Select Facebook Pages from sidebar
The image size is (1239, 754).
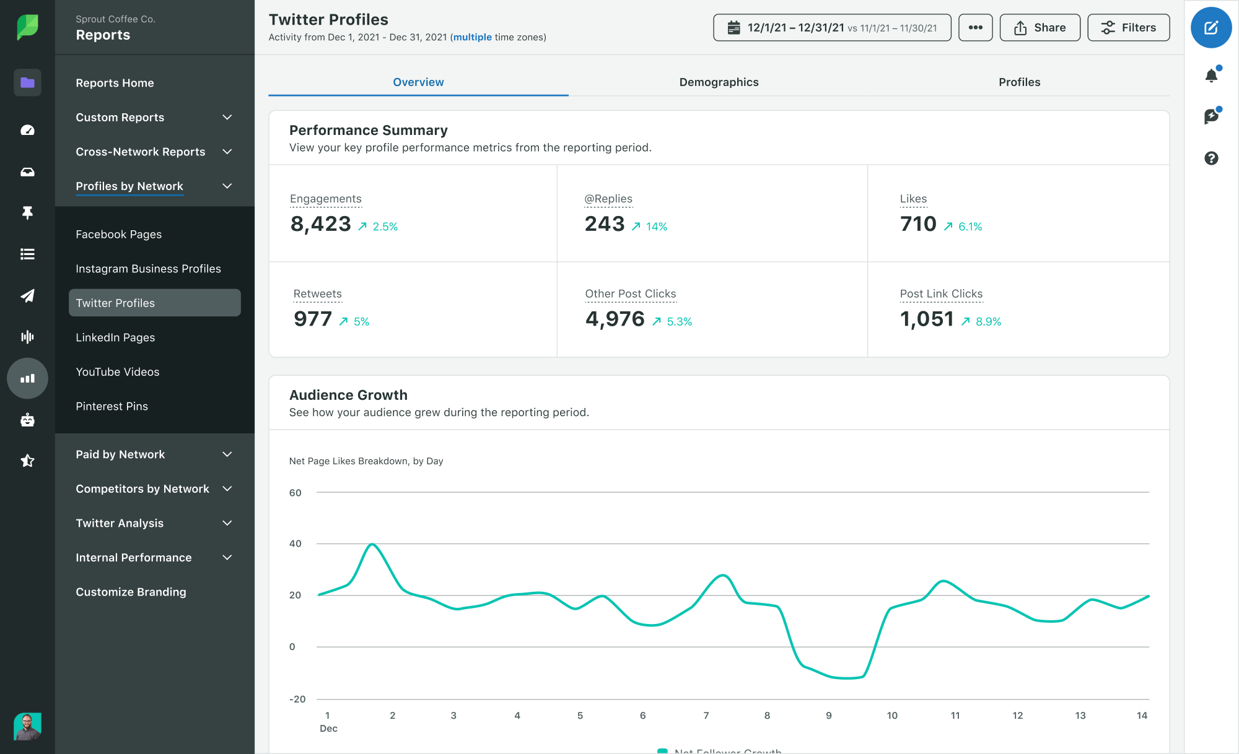tap(118, 233)
